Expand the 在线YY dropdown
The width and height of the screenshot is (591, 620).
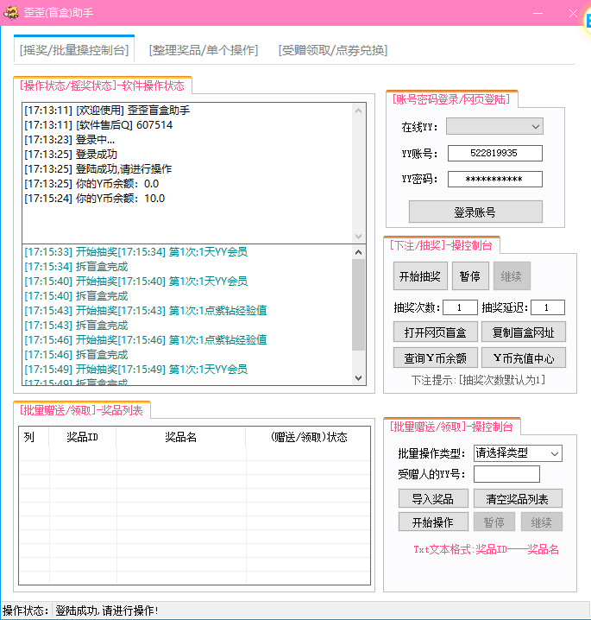494,127
